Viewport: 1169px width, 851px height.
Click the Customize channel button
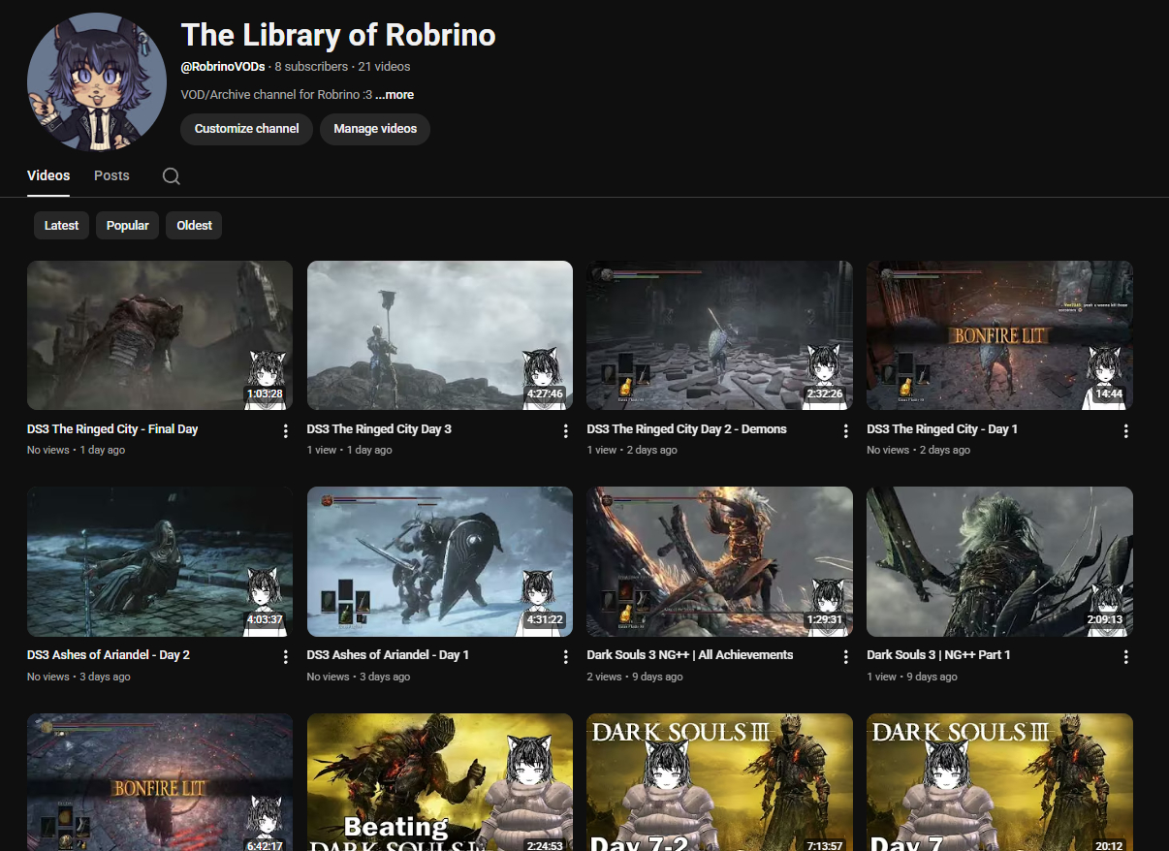[246, 129]
